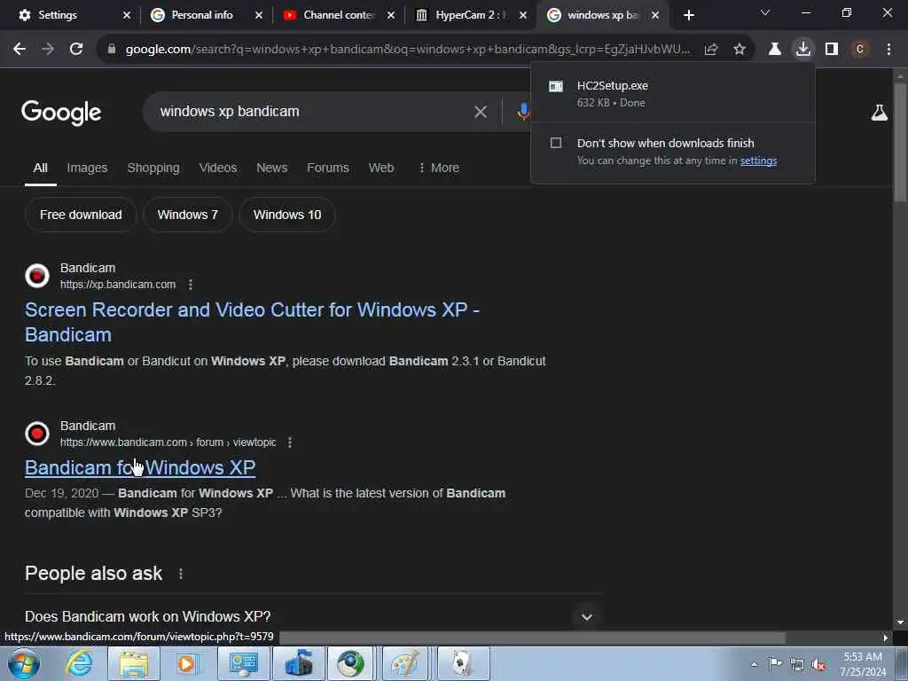Open more options for xp.bandicam.com result

pyautogui.click(x=191, y=285)
